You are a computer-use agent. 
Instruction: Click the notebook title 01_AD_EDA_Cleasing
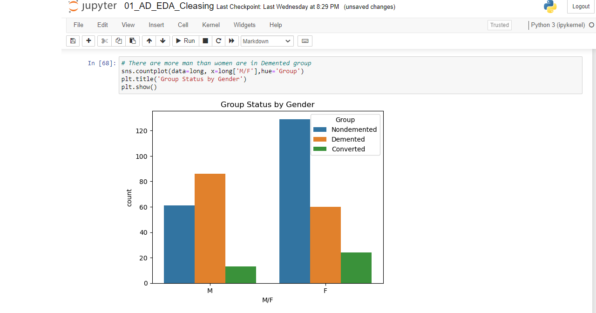coord(169,7)
